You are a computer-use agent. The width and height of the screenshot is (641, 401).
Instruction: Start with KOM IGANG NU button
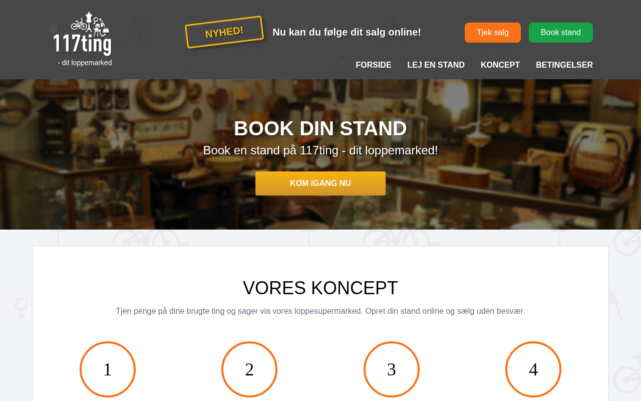tap(320, 183)
